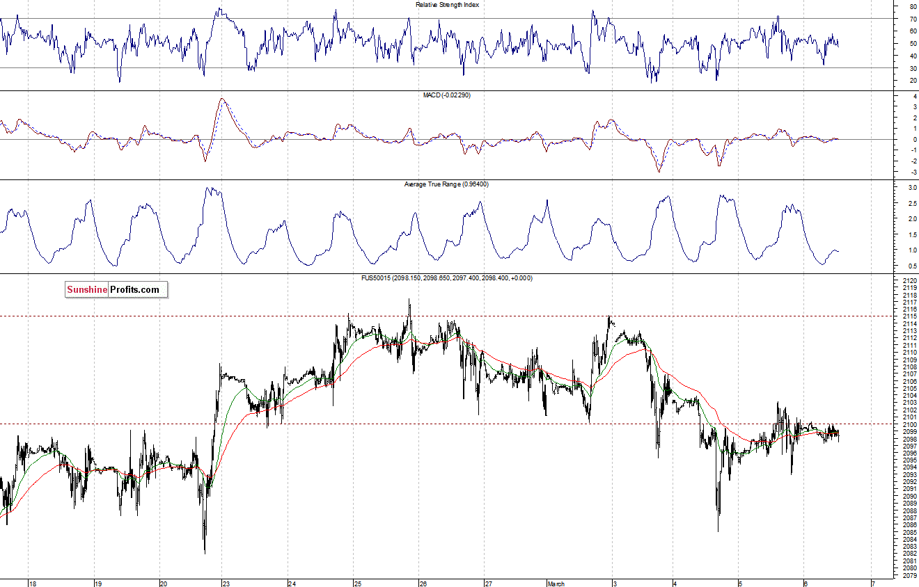The height and width of the screenshot is (587, 919).
Task: Select the MACD (-0.02290) label
Action: point(447,95)
